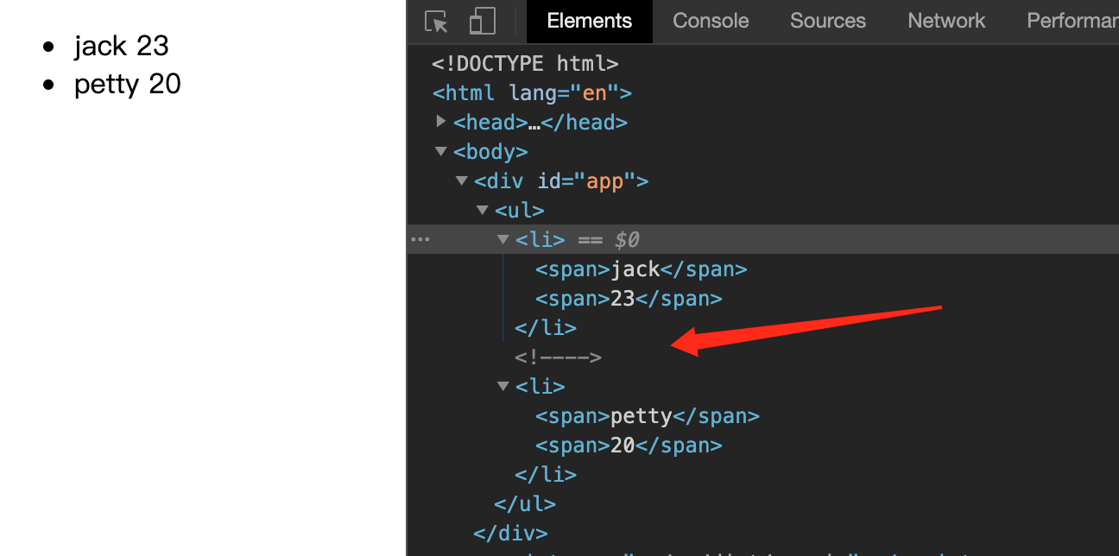Open the three-dots menu beside selected li
1119x556 pixels.
(420, 240)
